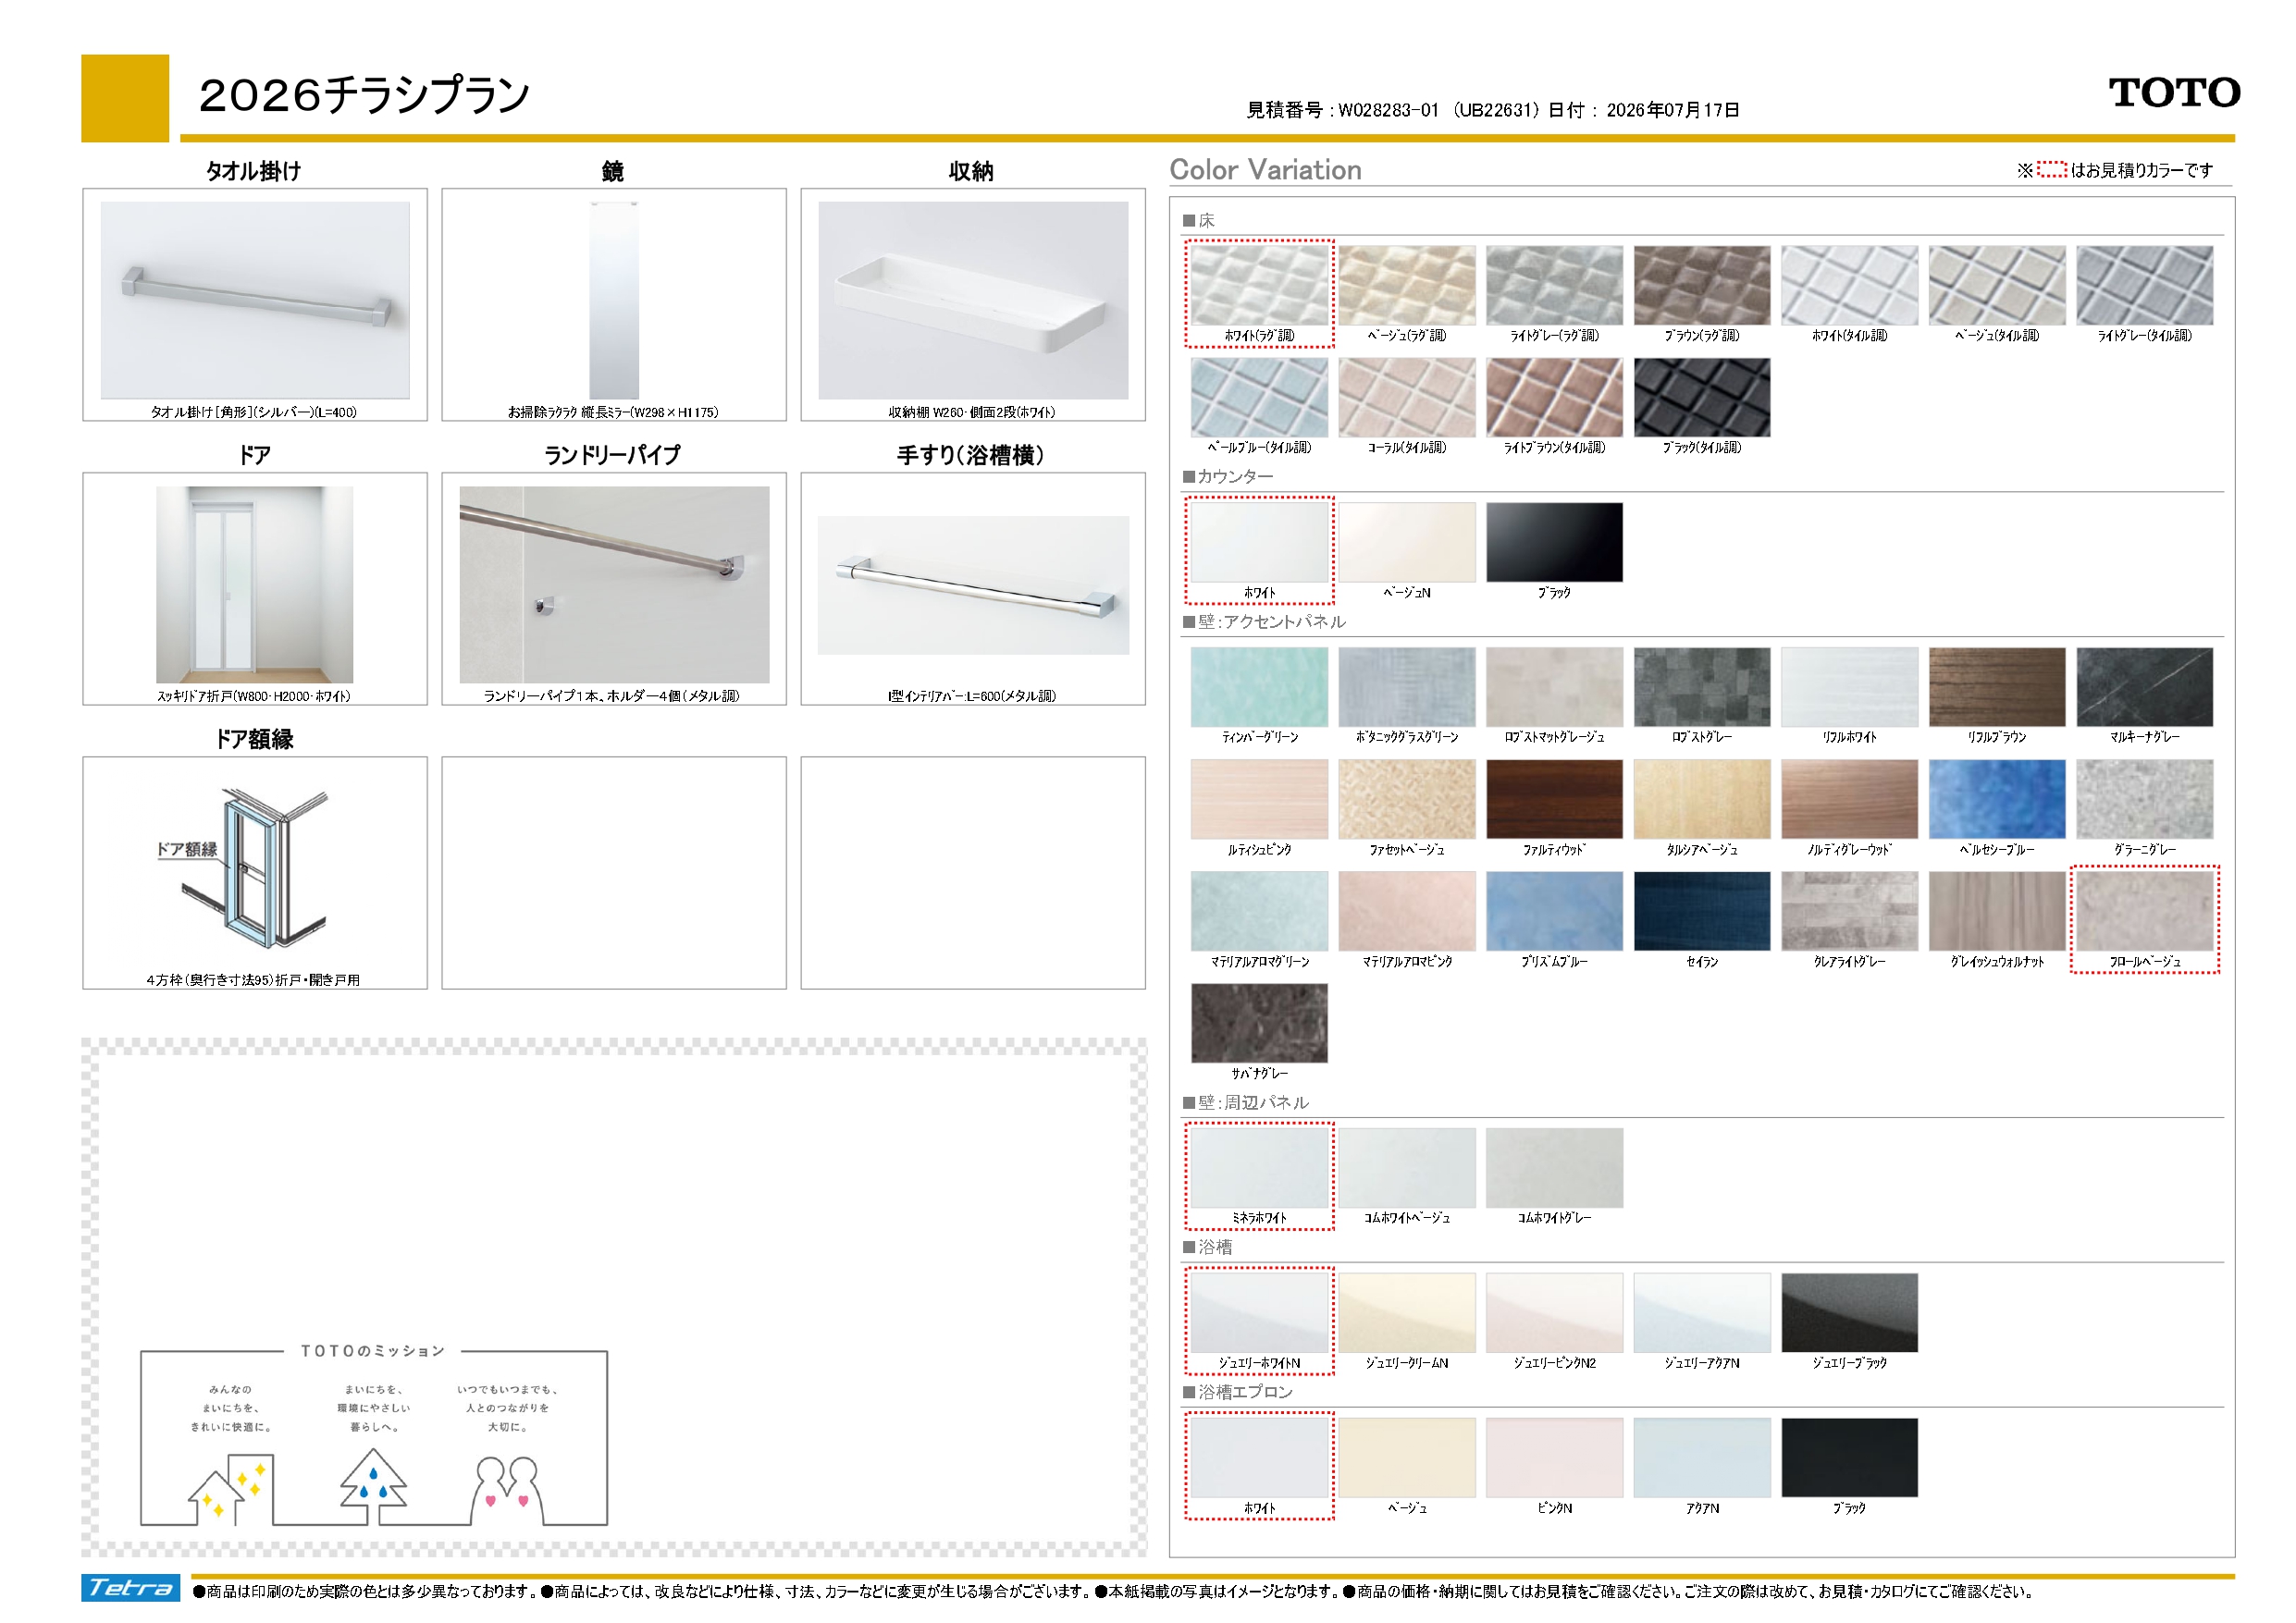Select the ペールブルー(タイル調) floor swatch
This screenshot has width=2296, height=1623.
point(1259,397)
